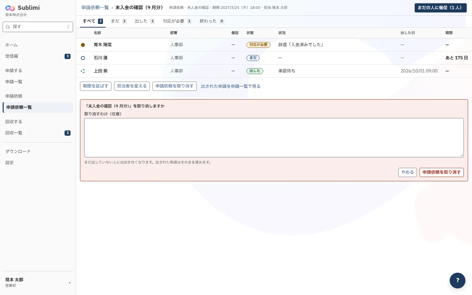
Task: Switch to the まだ tab
Action: pos(119,21)
